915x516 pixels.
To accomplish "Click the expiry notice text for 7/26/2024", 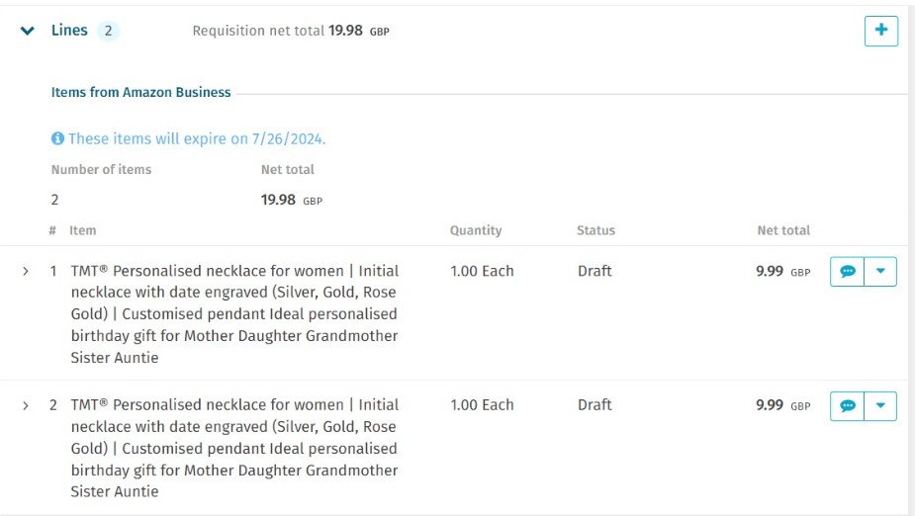I will (197, 138).
